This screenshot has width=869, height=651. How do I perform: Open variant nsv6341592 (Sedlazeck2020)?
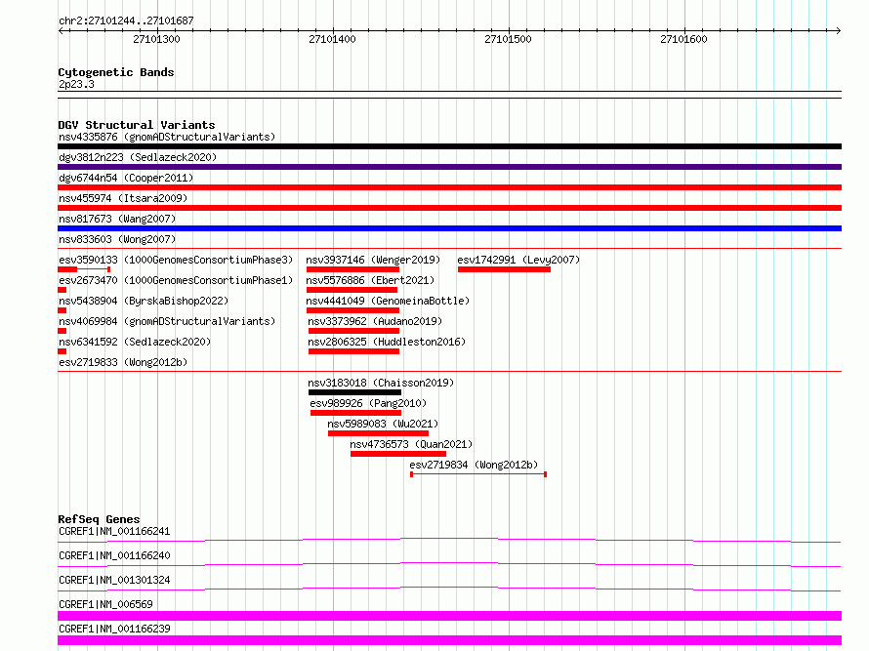(x=135, y=342)
